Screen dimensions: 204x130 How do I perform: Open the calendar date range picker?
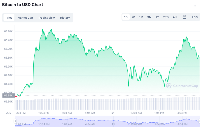[184, 17]
